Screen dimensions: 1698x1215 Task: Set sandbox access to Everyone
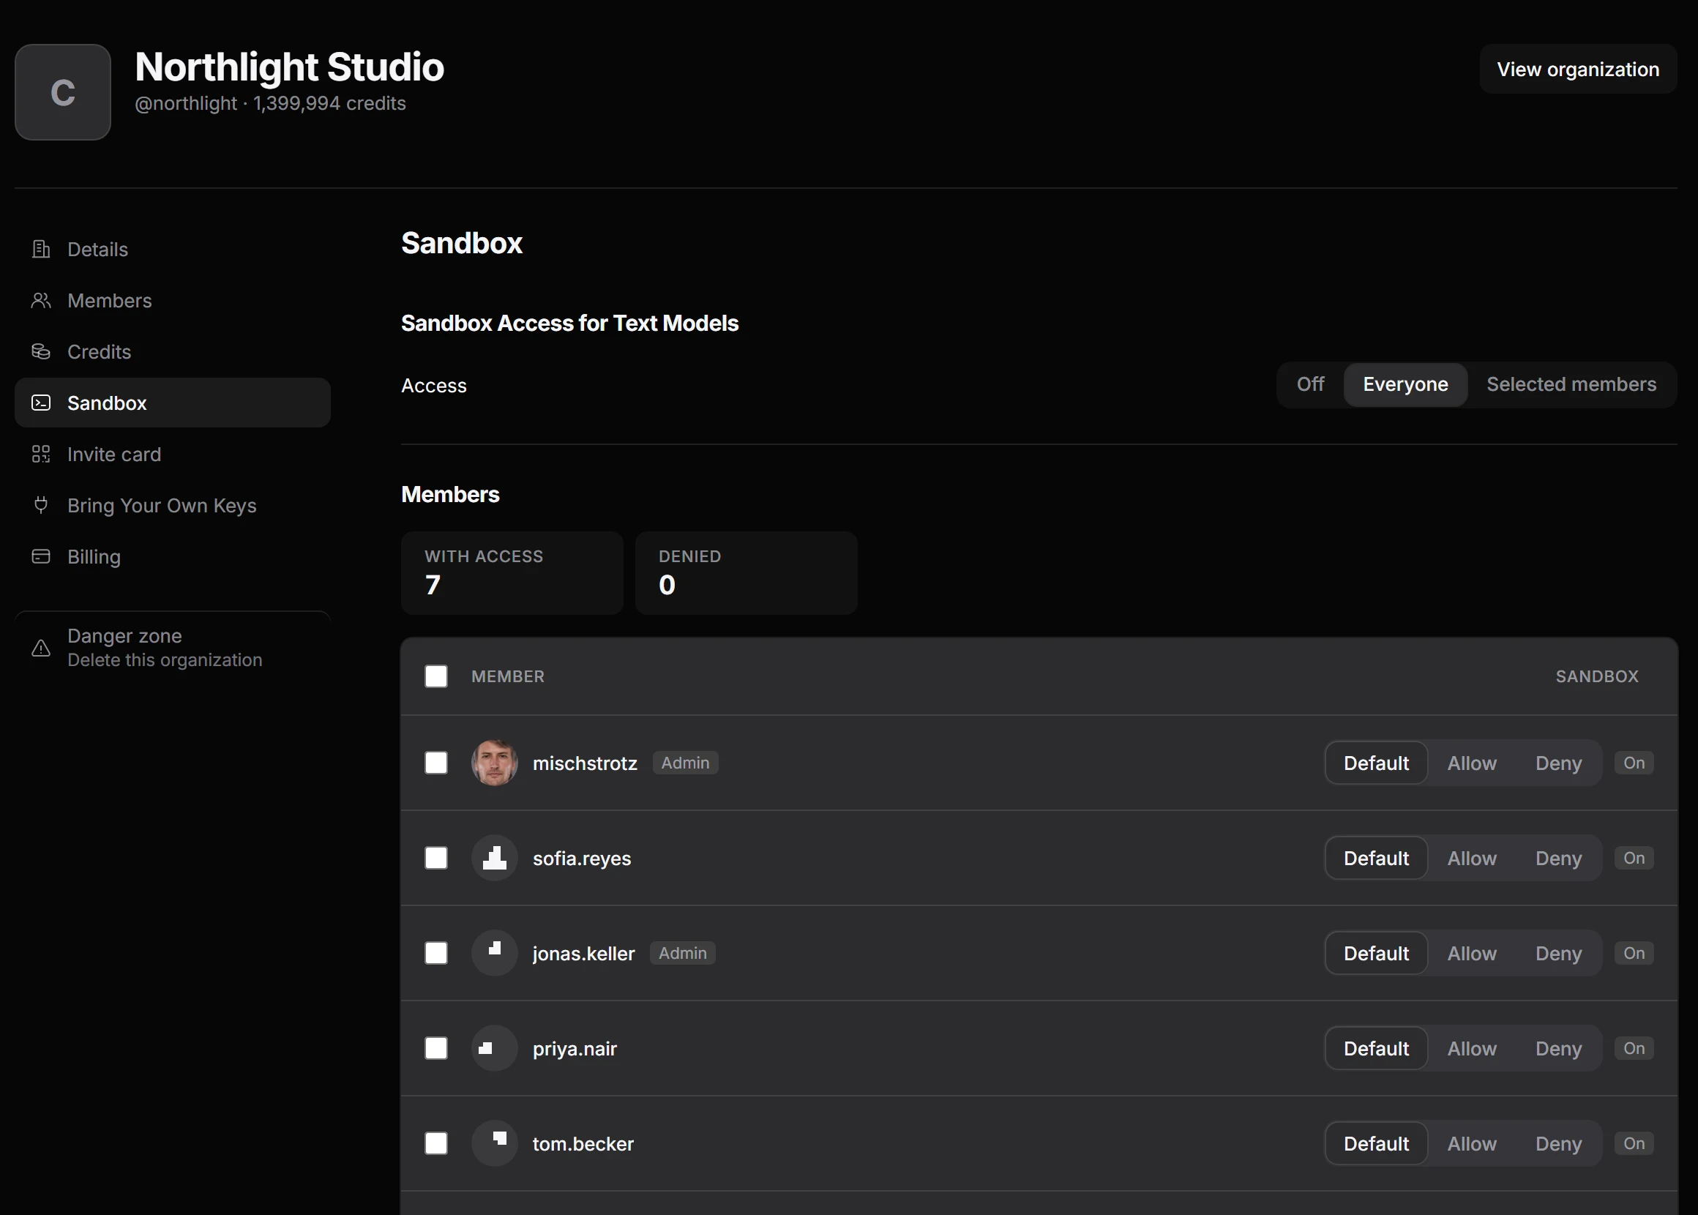point(1405,384)
